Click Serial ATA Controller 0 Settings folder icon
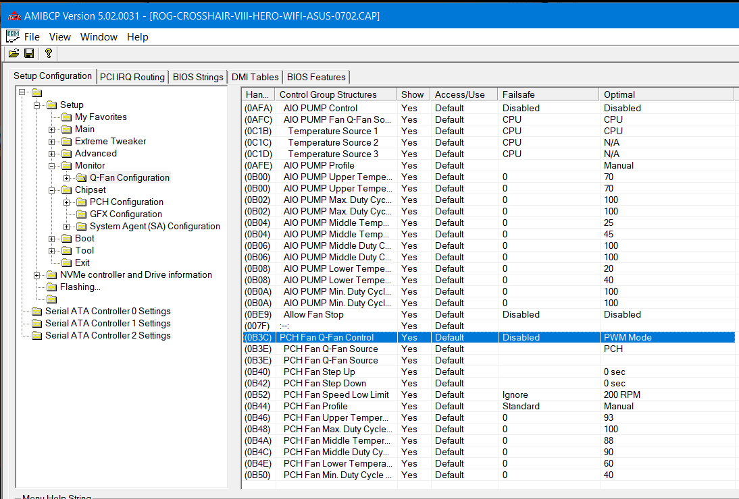Image resolution: width=739 pixels, height=499 pixels. 36,312
